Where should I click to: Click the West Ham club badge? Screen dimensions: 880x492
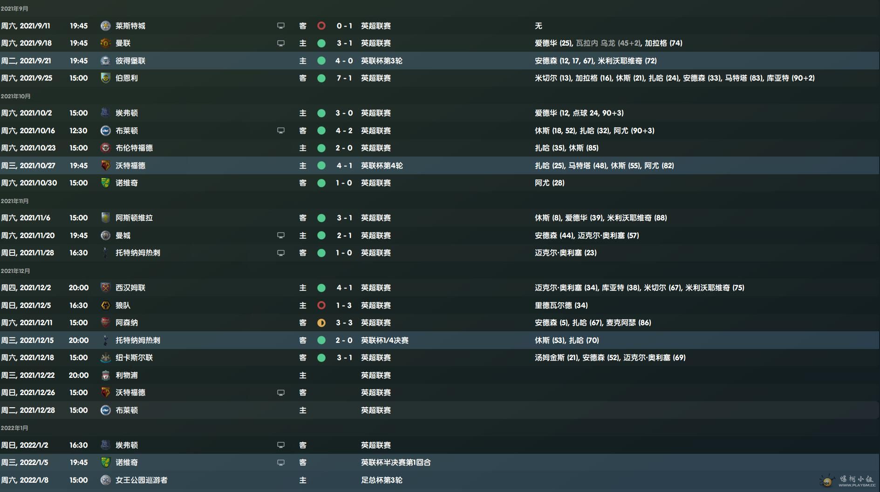(x=105, y=287)
